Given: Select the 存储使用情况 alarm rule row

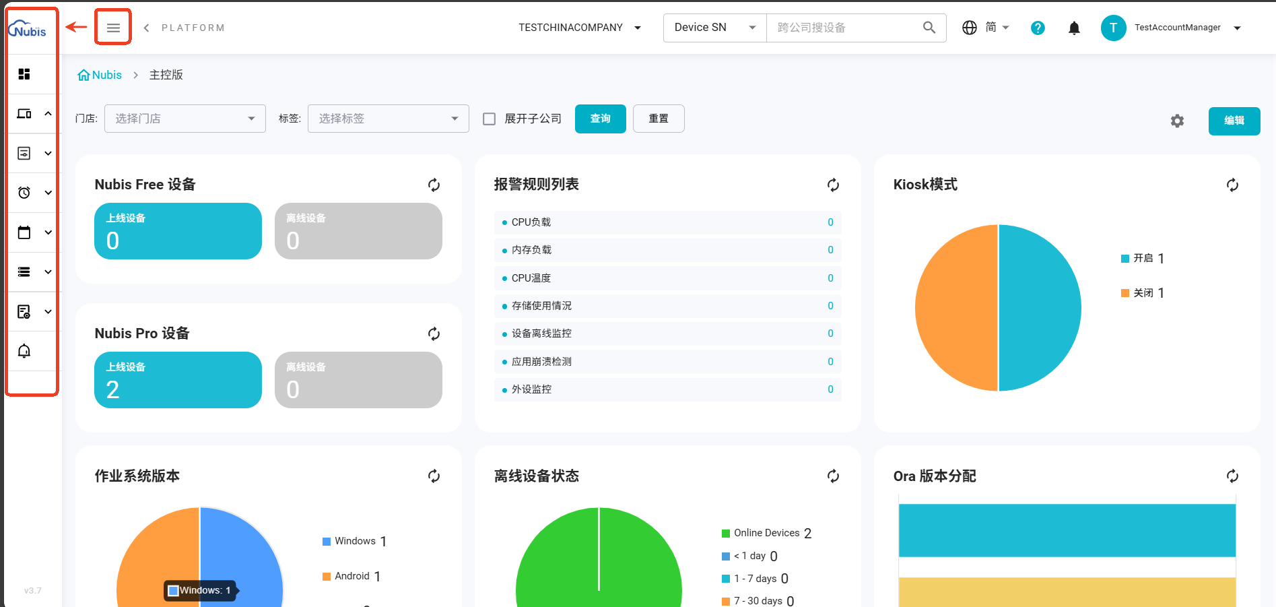Looking at the screenshot, I should (668, 306).
